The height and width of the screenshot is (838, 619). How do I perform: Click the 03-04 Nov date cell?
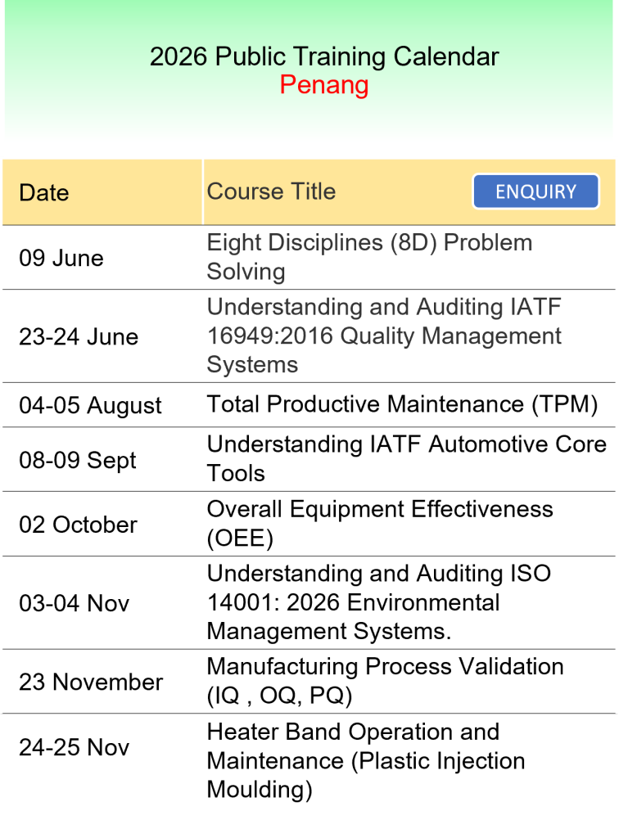74,604
